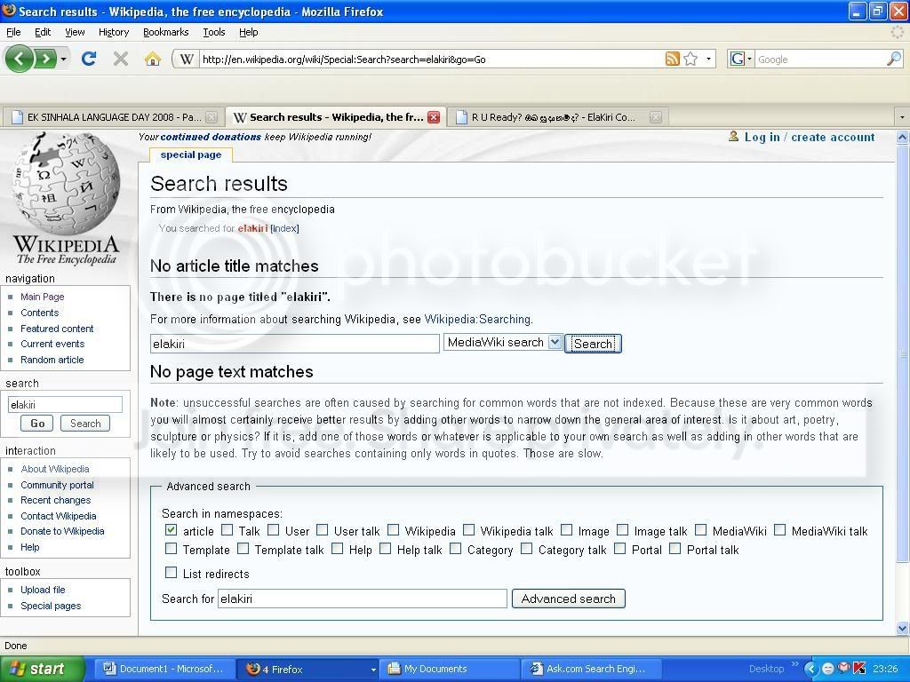The image size is (910, 682).
Task: Check the Category namespace checkbox
Action: pos(456,548)
